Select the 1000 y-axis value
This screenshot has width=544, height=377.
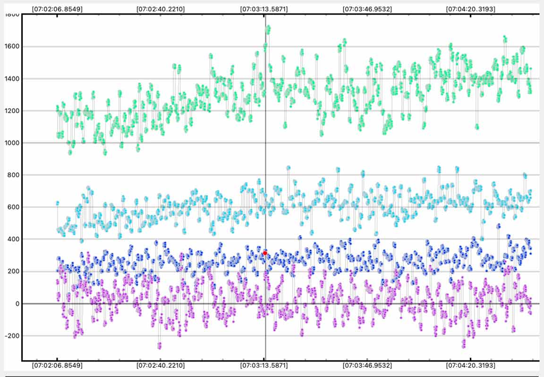point(12,143)
